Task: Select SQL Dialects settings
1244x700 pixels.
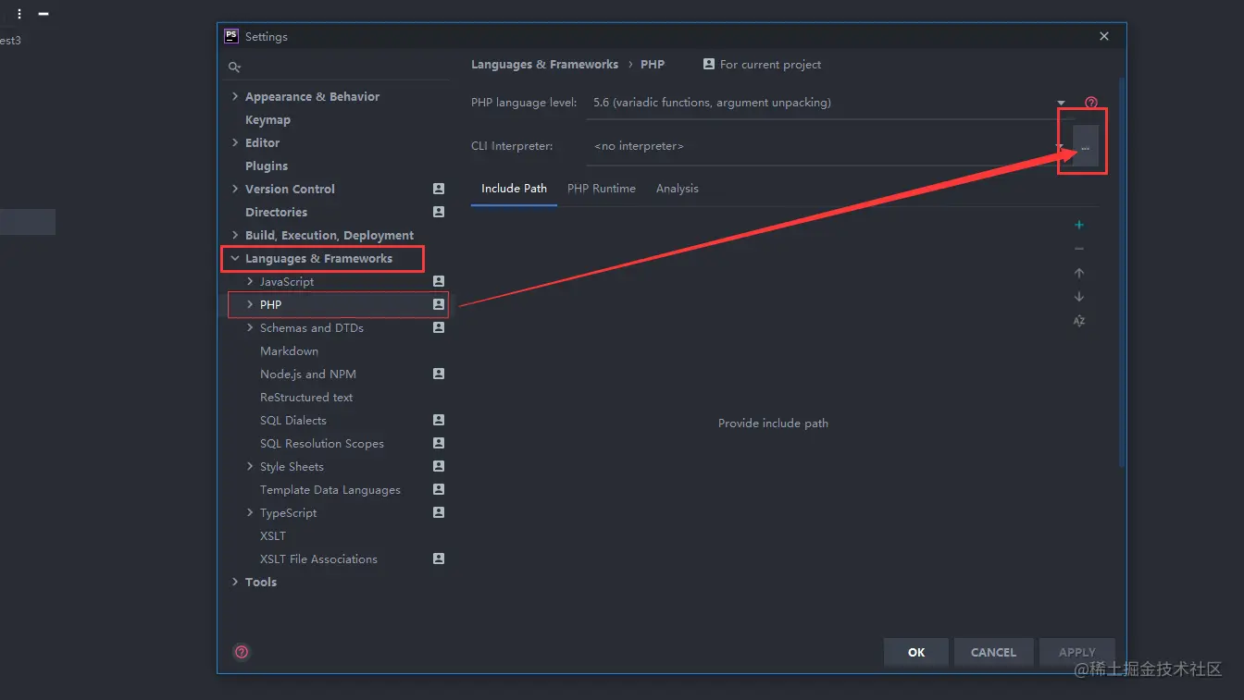Action: (x=293, y=420)
